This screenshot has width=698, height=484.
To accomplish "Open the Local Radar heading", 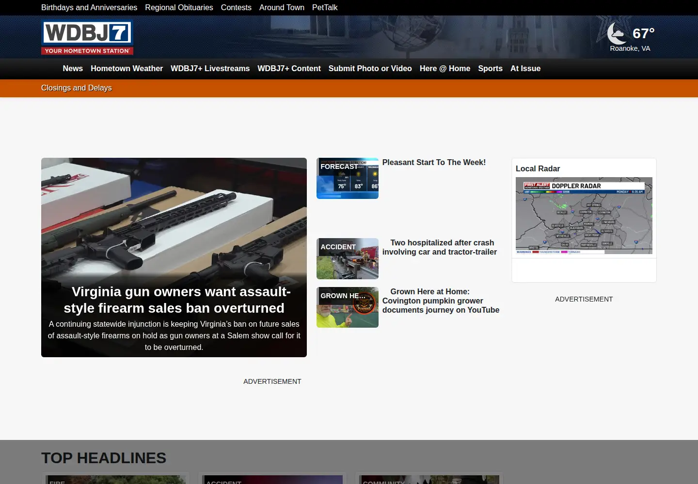I will (538, 168).
